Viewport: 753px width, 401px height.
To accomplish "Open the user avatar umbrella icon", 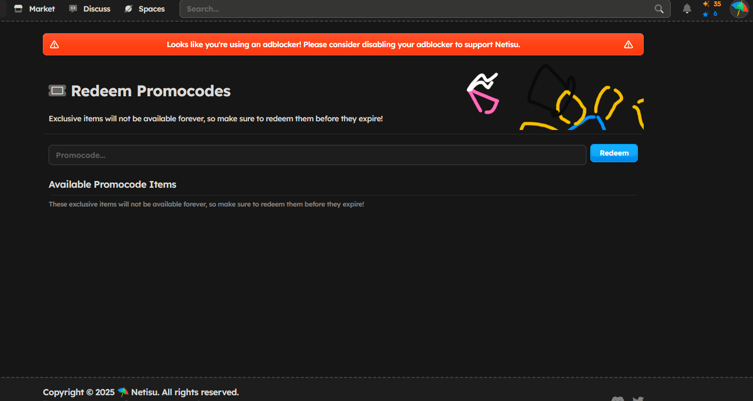I will [x=739, y=9].
